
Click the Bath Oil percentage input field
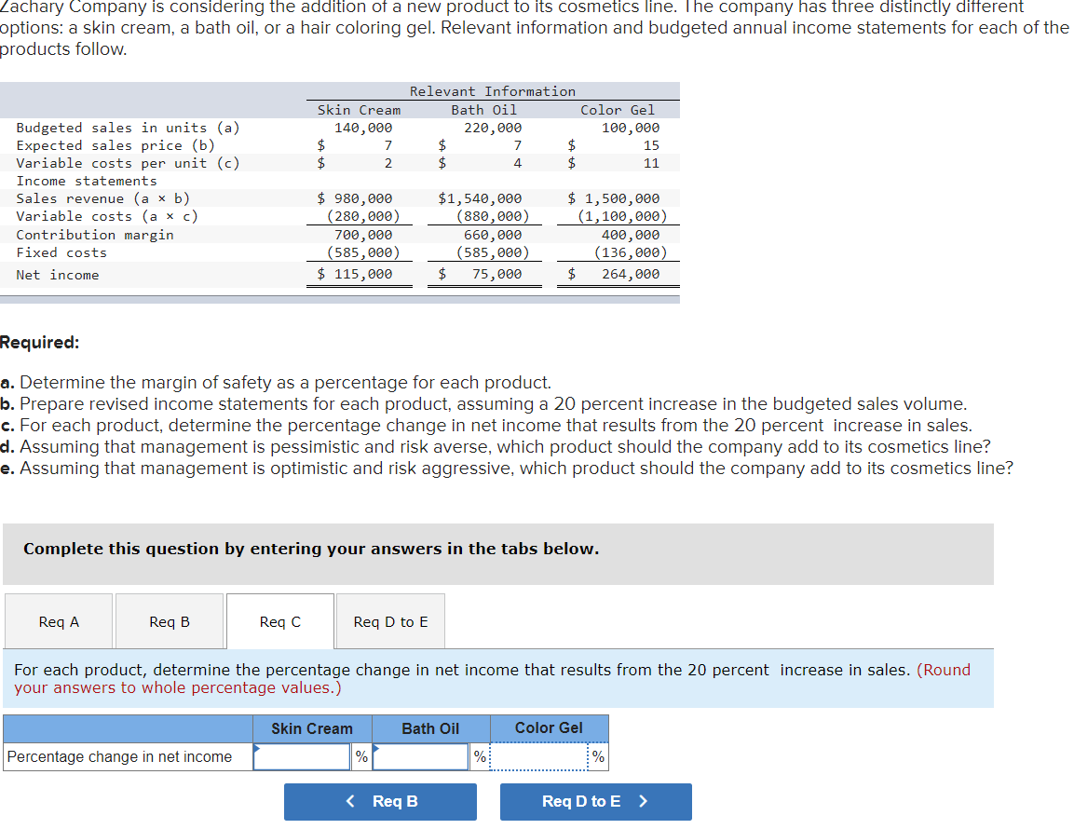pyautogui.click(x=421, y=755)
